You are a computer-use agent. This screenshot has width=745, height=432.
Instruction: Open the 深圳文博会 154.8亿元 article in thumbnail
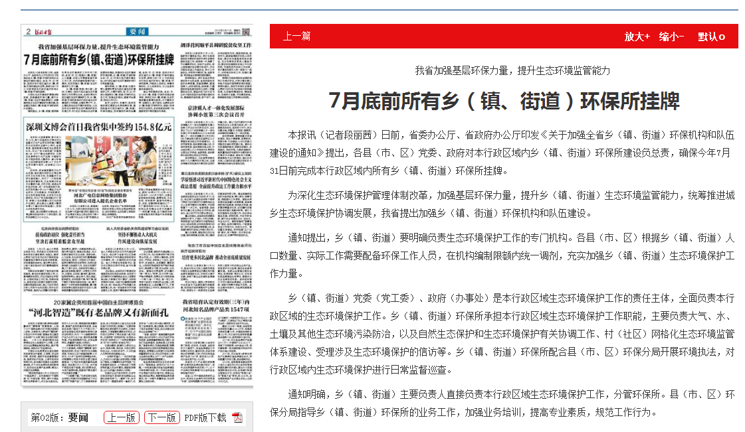point(98,126)
